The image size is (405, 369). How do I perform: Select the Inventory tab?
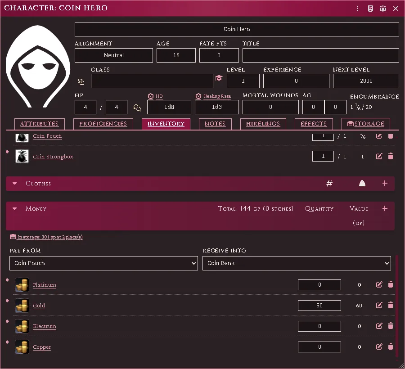166,124
